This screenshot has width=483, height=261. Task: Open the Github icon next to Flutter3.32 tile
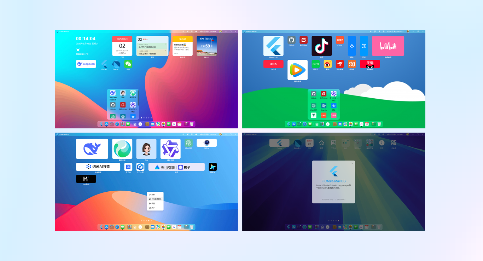tap(291, 40)
